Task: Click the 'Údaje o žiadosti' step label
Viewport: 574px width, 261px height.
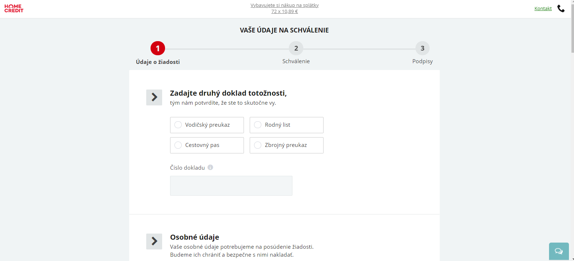Action: pos(158,62)
